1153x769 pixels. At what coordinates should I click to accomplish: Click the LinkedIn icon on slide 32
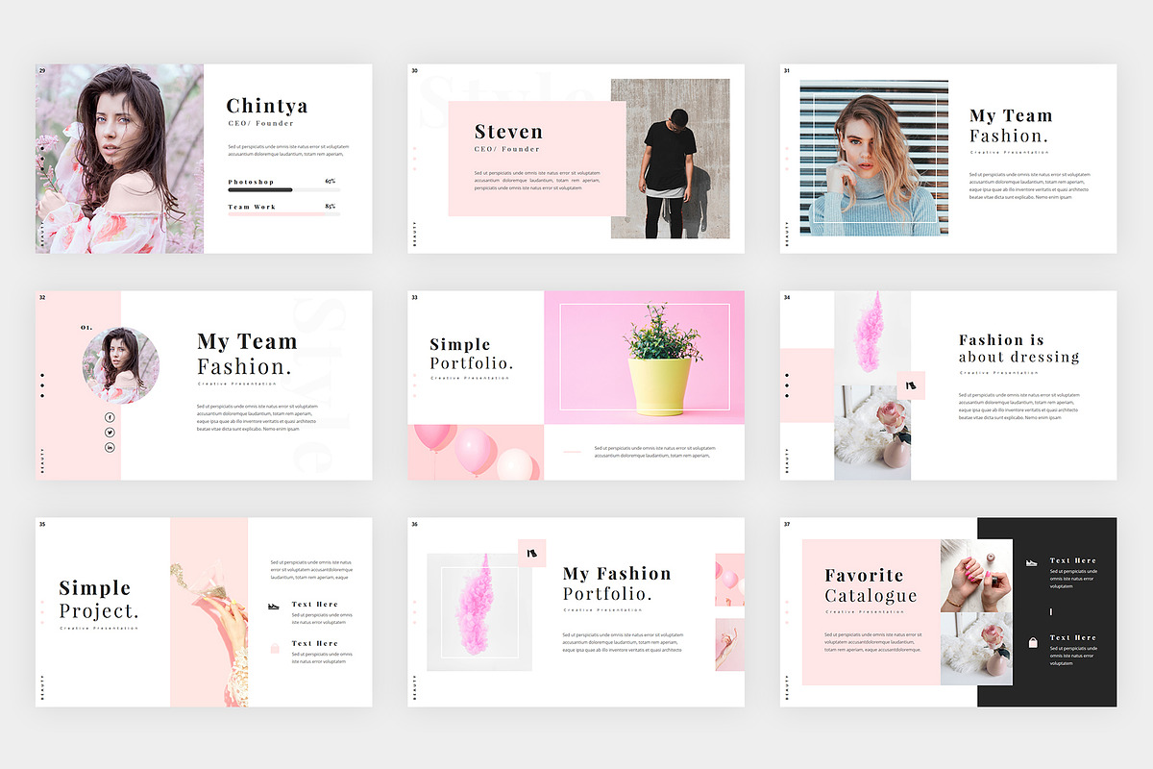[x=110, y=448]
